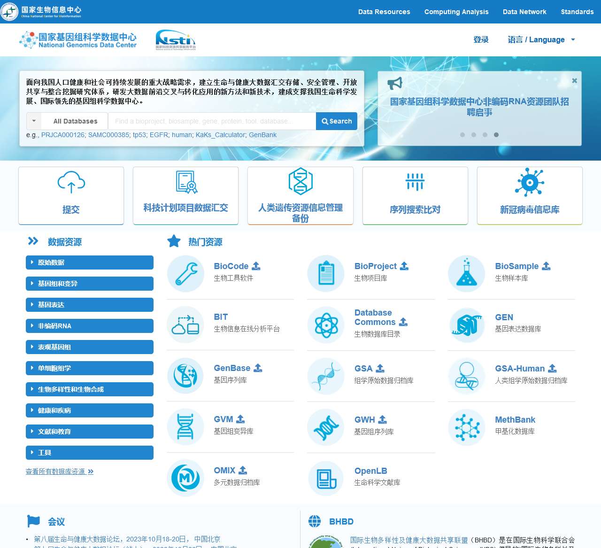Open the coronavirus 新冠病毒信息库 icon
The width and height of the screenshot is (601, 548).
[529, 183]
